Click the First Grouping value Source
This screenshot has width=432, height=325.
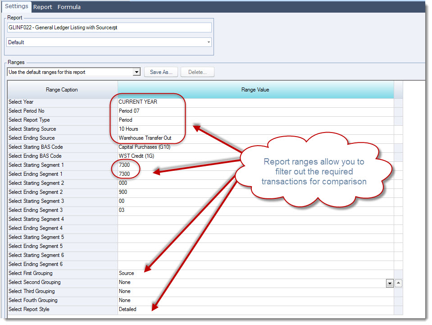point(256,273)
